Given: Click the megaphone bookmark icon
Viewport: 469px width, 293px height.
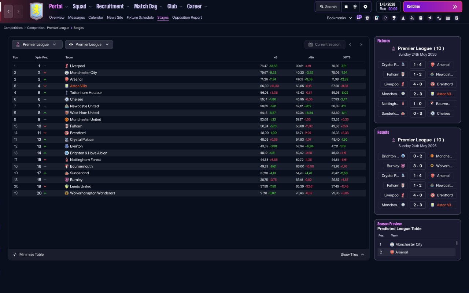Looking at the screenshot, I should (430, 18).
